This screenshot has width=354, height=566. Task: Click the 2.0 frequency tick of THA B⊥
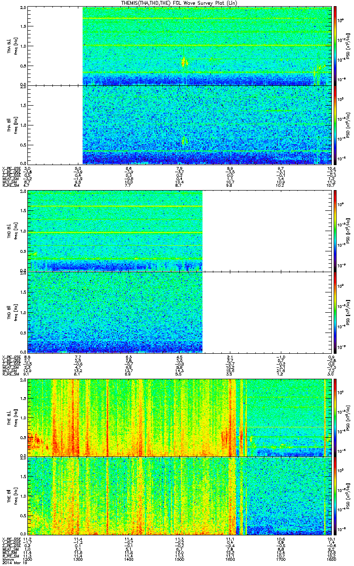(23, 8)
